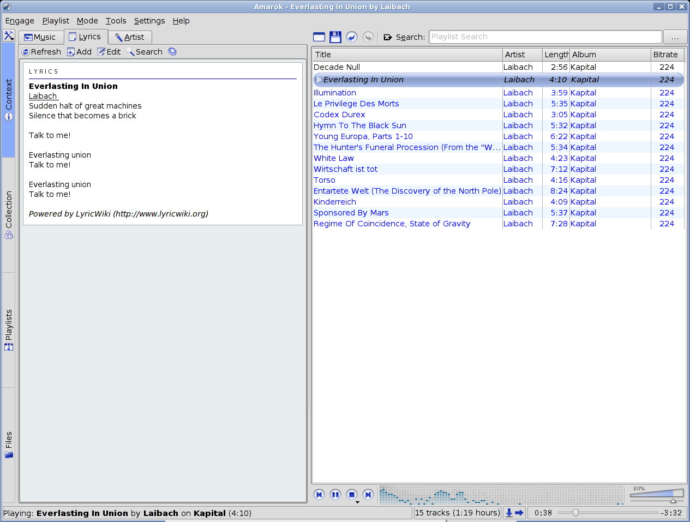
Task: Stop playback
Action: coord(352,495)
